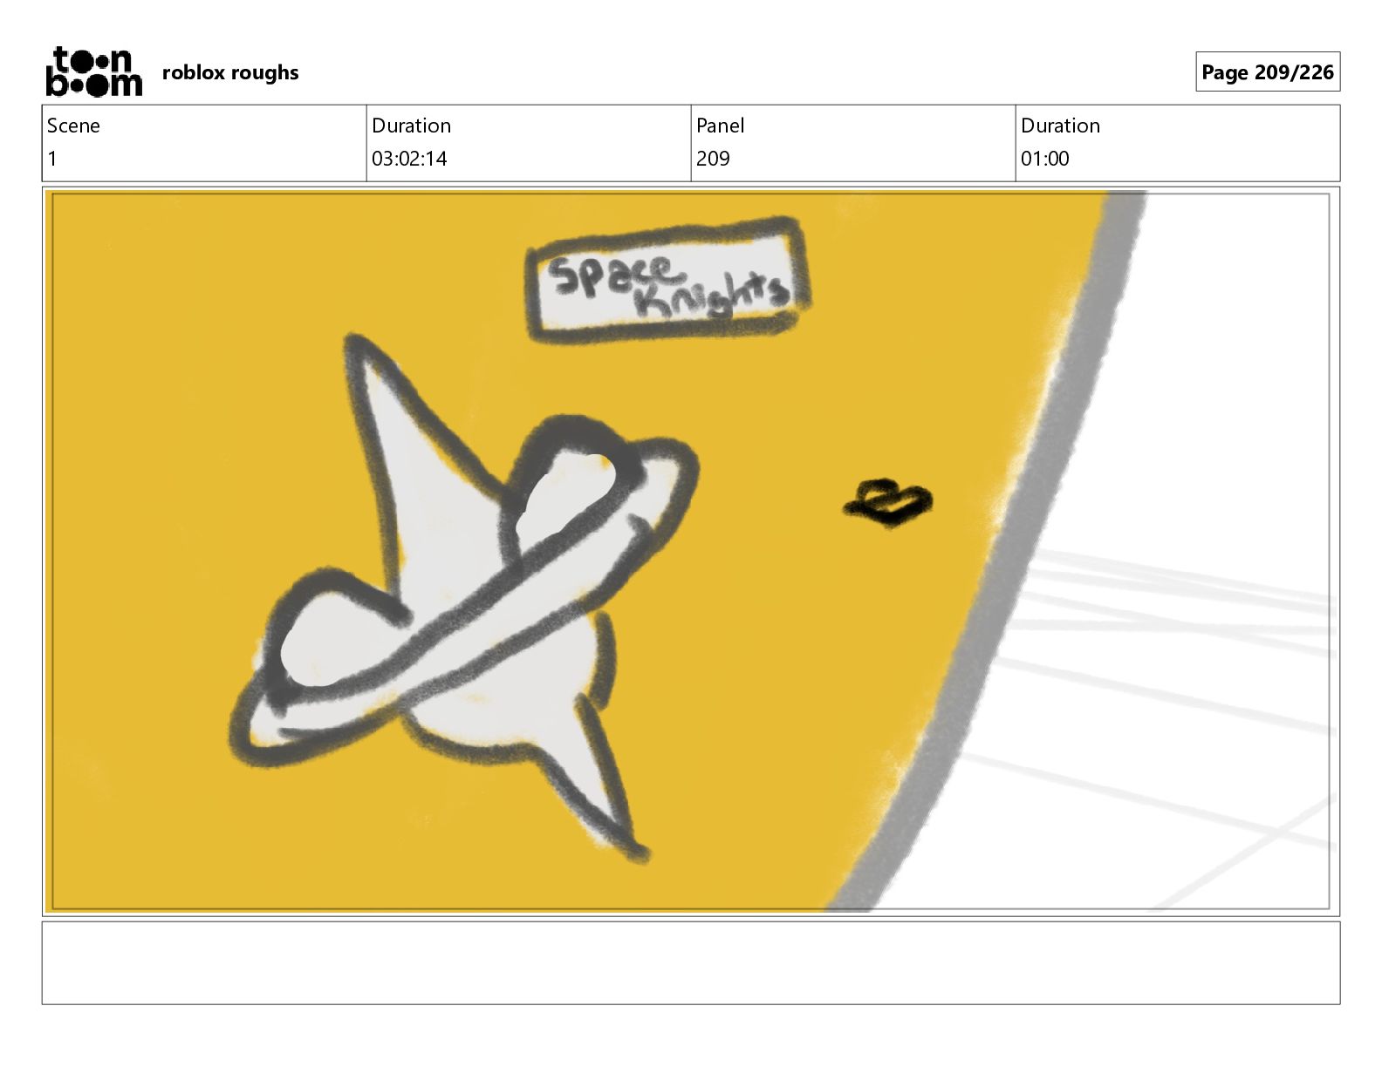Click the 'Panel' header label
Screen dimensions: 1382x1067
click(x=720, y=126)
